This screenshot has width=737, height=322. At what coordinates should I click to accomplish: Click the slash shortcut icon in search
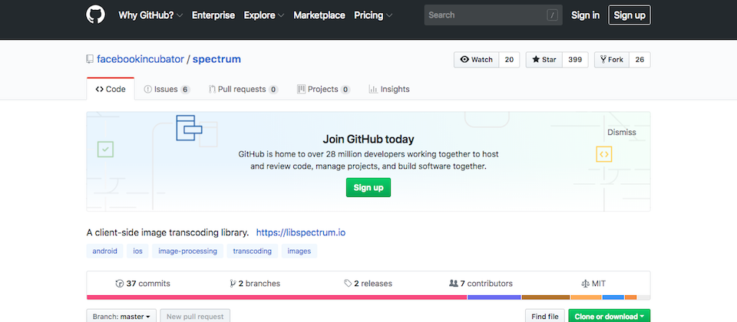552,15
